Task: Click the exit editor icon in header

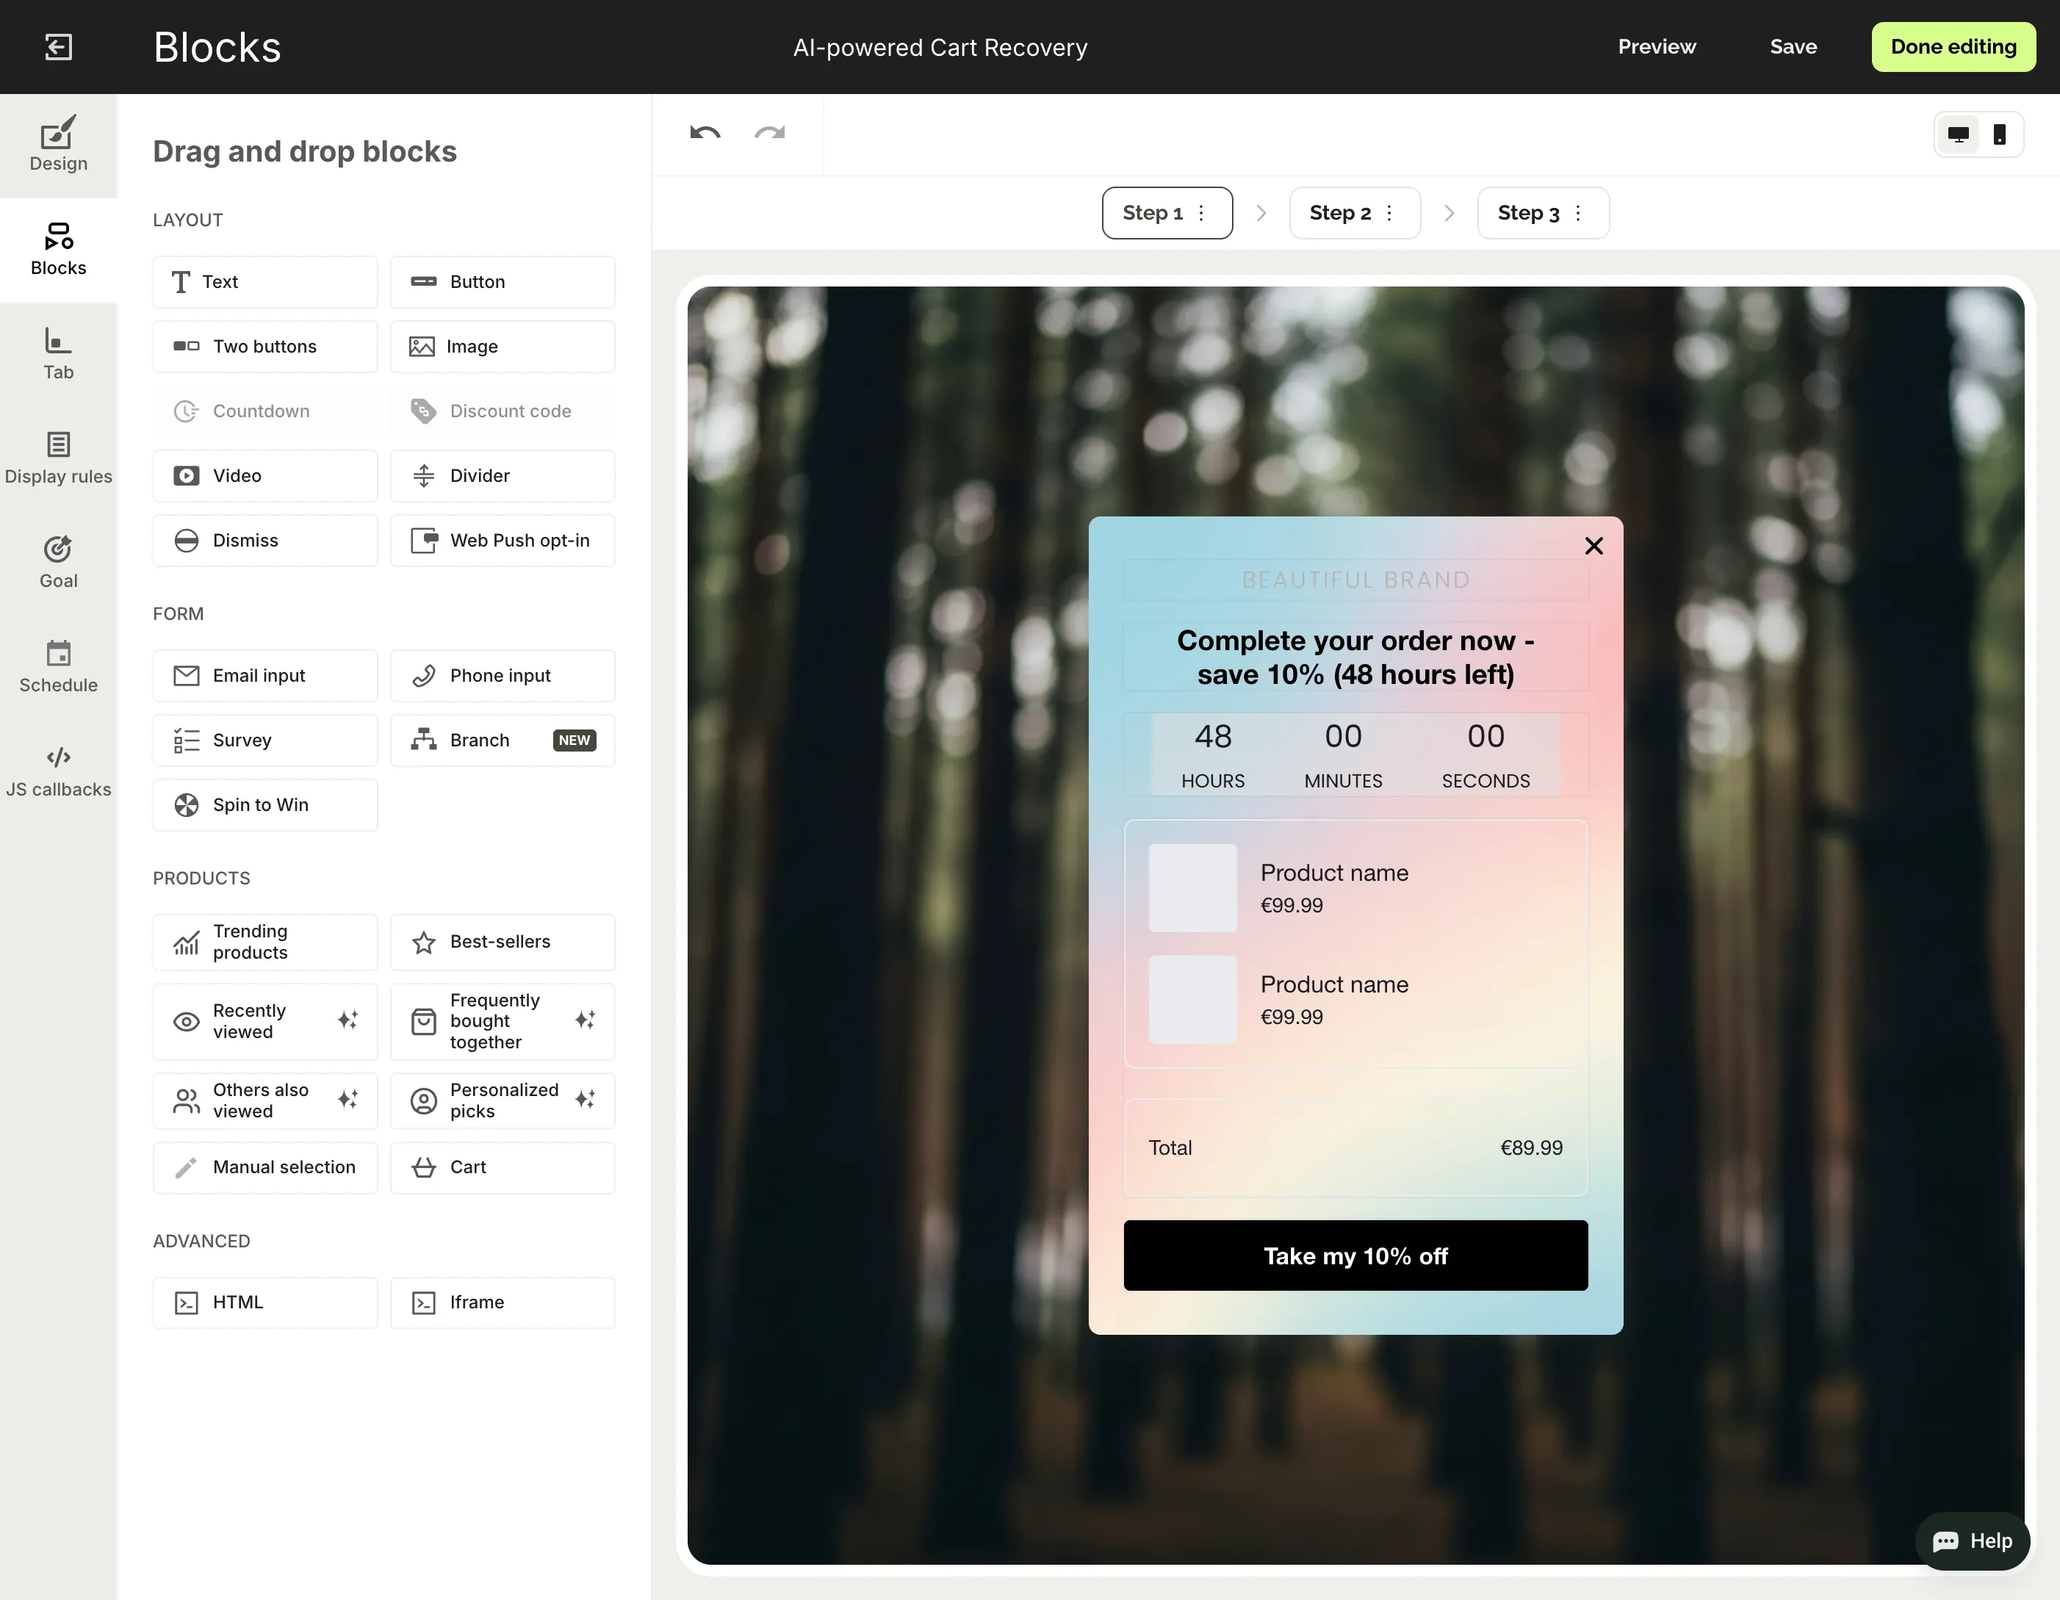Action: tap(59, 47)
